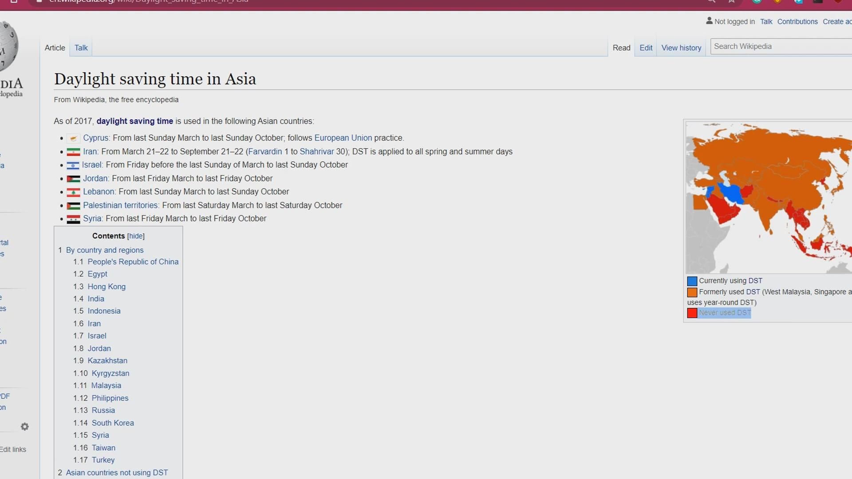Click the Search Wikipedia field
Viewport: 852px width, 479px height.
tap(781, 47)
